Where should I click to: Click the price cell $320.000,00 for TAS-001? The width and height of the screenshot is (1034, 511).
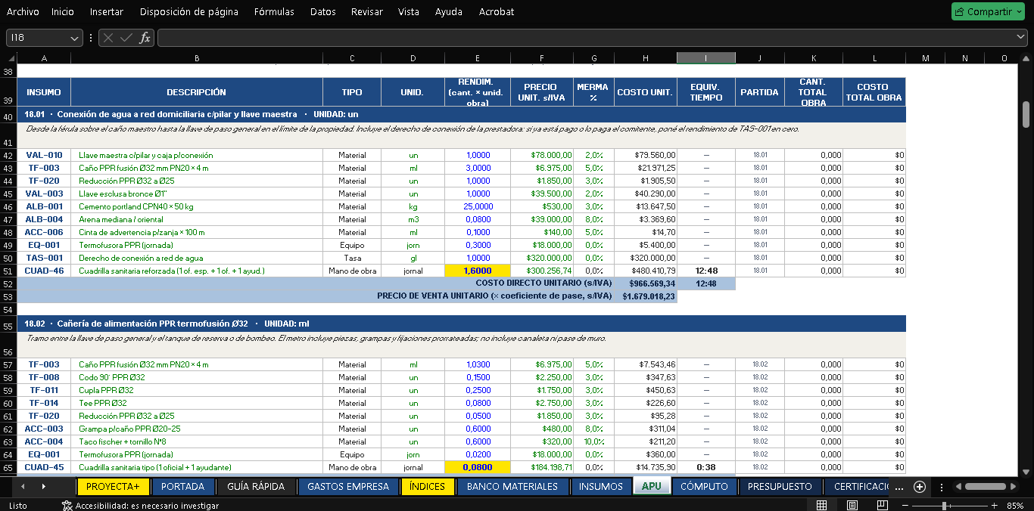pyautogui.click(x=542, y=258)
